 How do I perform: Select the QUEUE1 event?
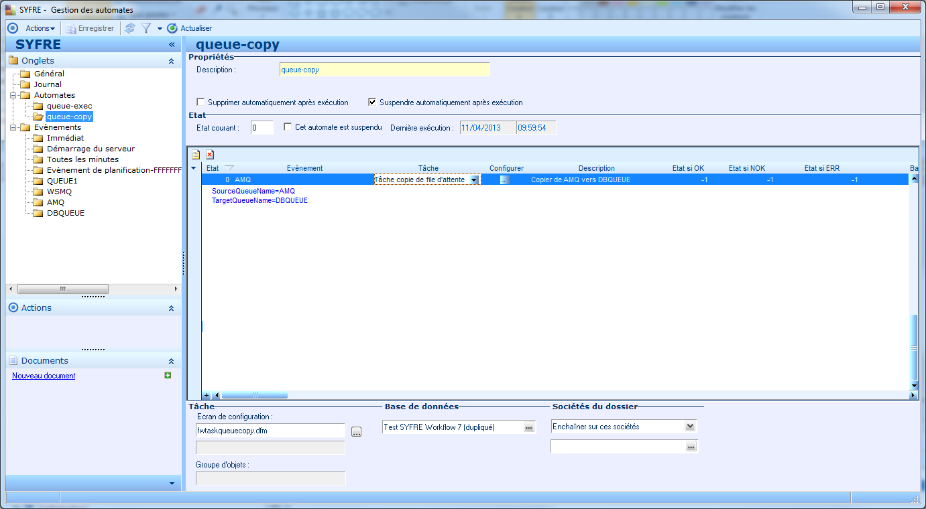[x=62, y=181]
